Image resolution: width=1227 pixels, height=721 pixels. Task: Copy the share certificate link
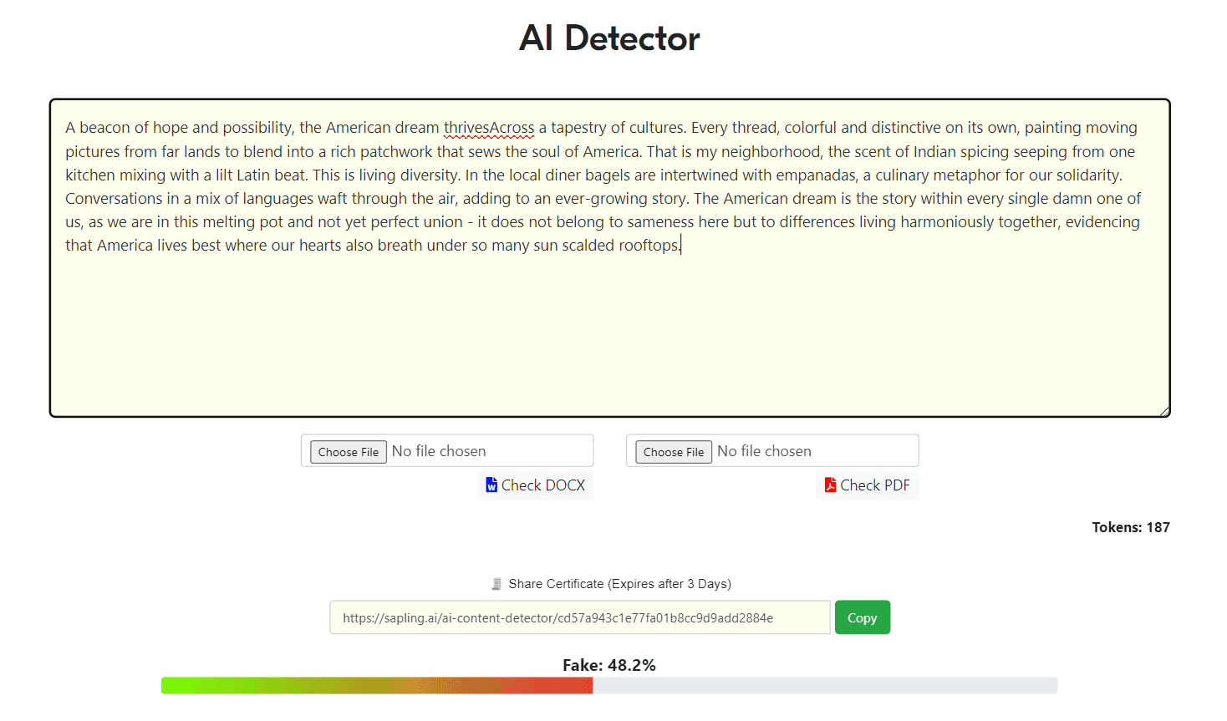pos(863,617)
